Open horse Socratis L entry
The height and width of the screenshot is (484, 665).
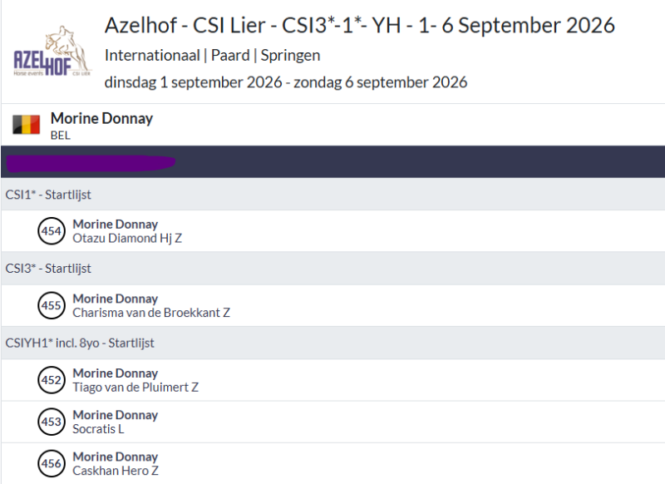98,429
